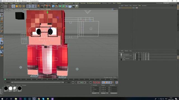The image size is (179, 100).
Task: Toggle Position keyframe recording
Action: tap(103, 82)
